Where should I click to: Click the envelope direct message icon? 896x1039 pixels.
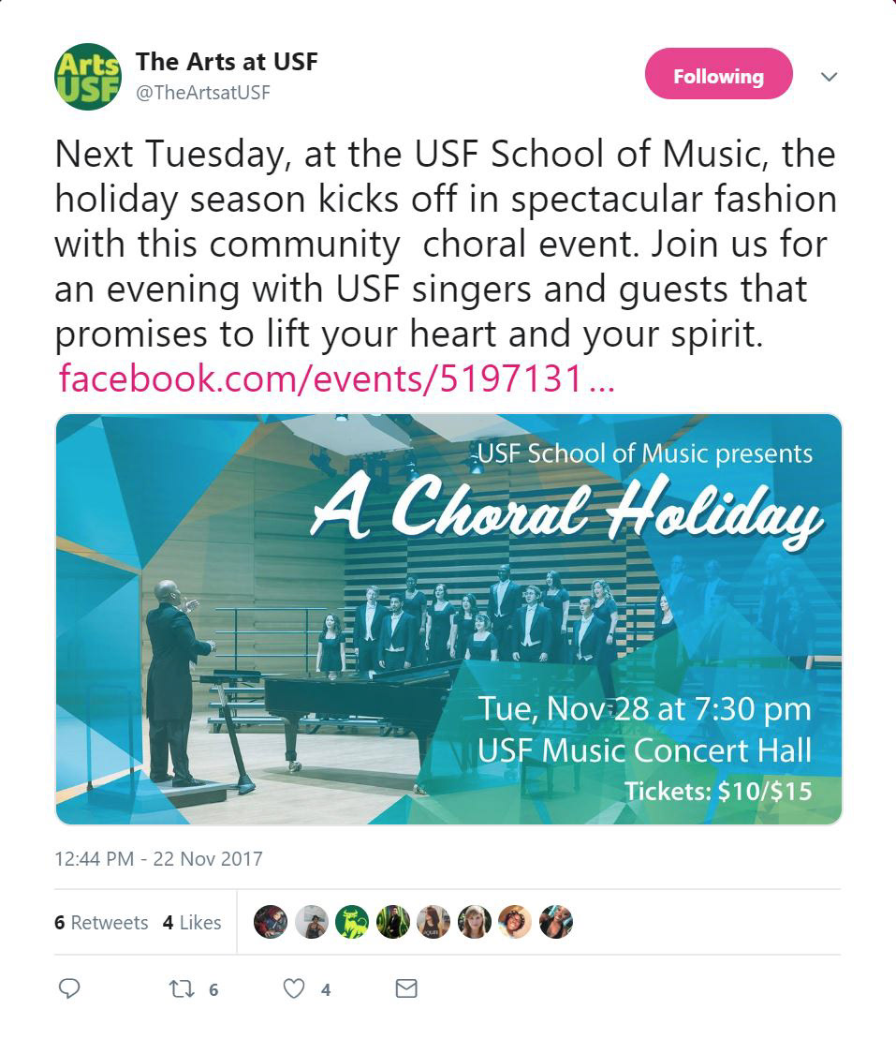coord(405,988)
